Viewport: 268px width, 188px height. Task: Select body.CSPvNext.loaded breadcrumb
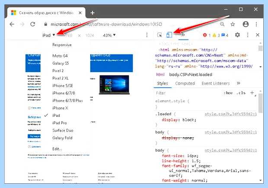[x=191, y=75]
